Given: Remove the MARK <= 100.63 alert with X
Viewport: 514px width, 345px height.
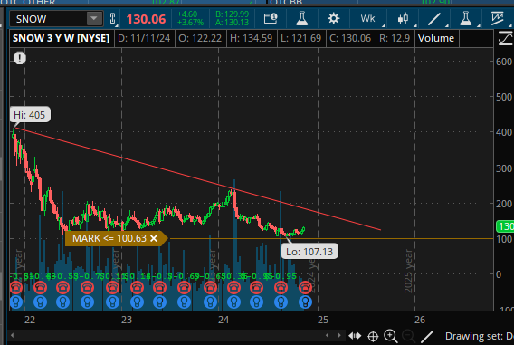Looking at the screenshot, I should point(154,238).
